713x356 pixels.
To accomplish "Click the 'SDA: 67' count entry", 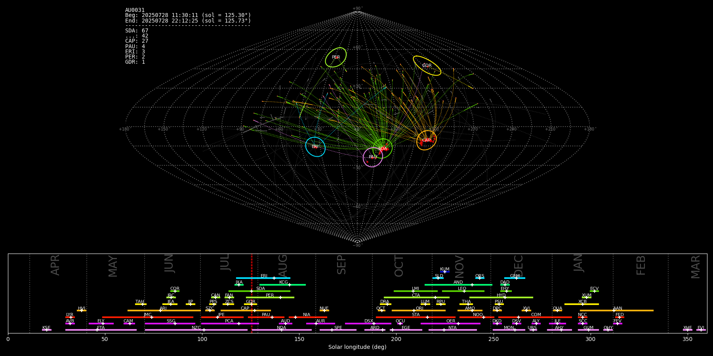I will click(x=137, y=31).
